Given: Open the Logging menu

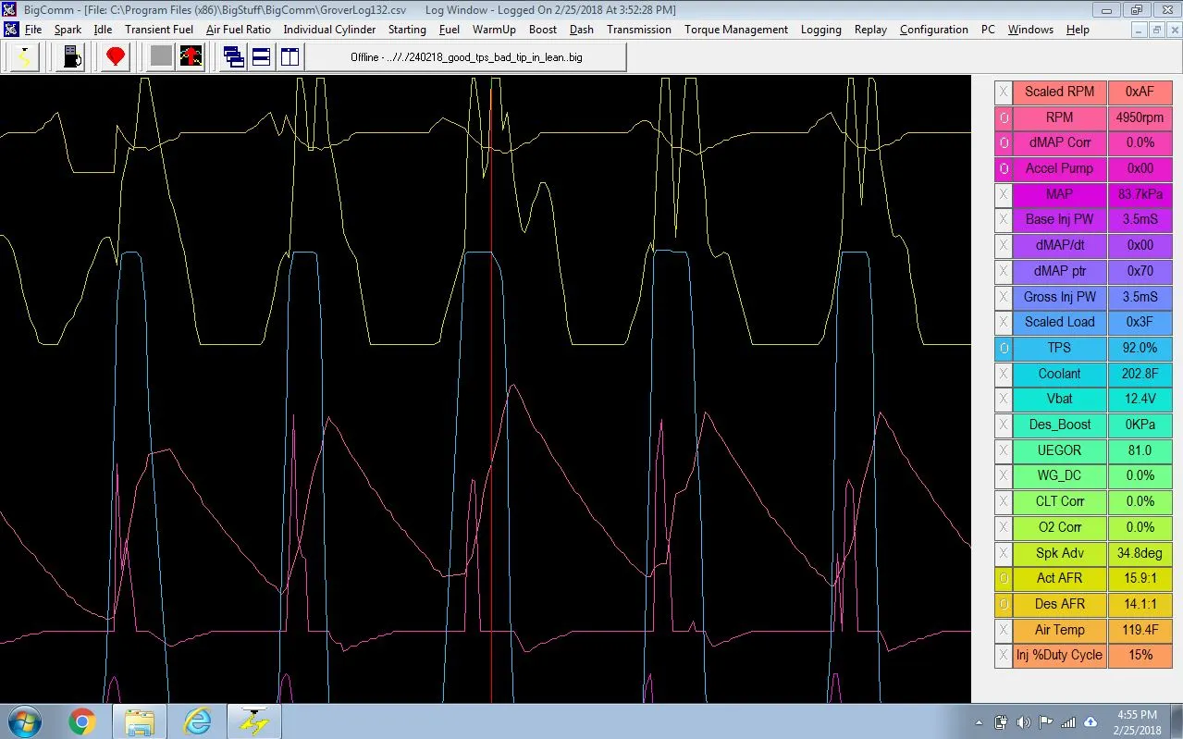Looking at the screenshot, I should [821, 30].
